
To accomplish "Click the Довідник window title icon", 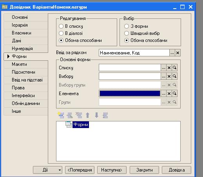I will click(x=5, y=7).
